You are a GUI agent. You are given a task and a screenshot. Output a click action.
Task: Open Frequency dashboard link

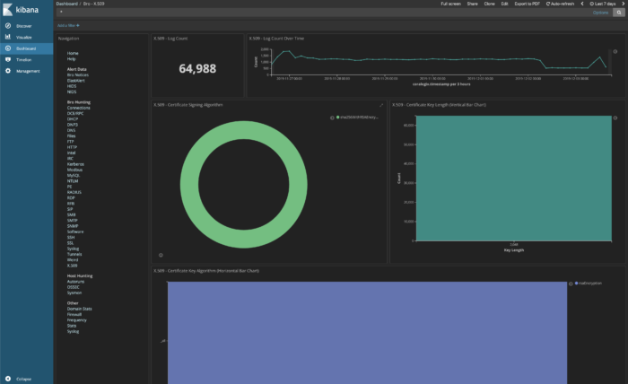76,320
